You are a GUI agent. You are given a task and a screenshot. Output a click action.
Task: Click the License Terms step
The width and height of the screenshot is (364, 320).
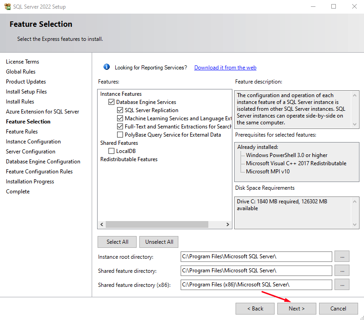[x=23, y=62]
